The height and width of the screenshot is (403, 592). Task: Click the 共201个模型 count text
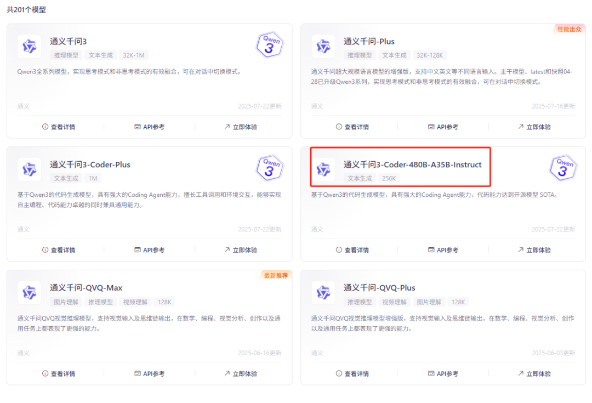click(26, 9)
